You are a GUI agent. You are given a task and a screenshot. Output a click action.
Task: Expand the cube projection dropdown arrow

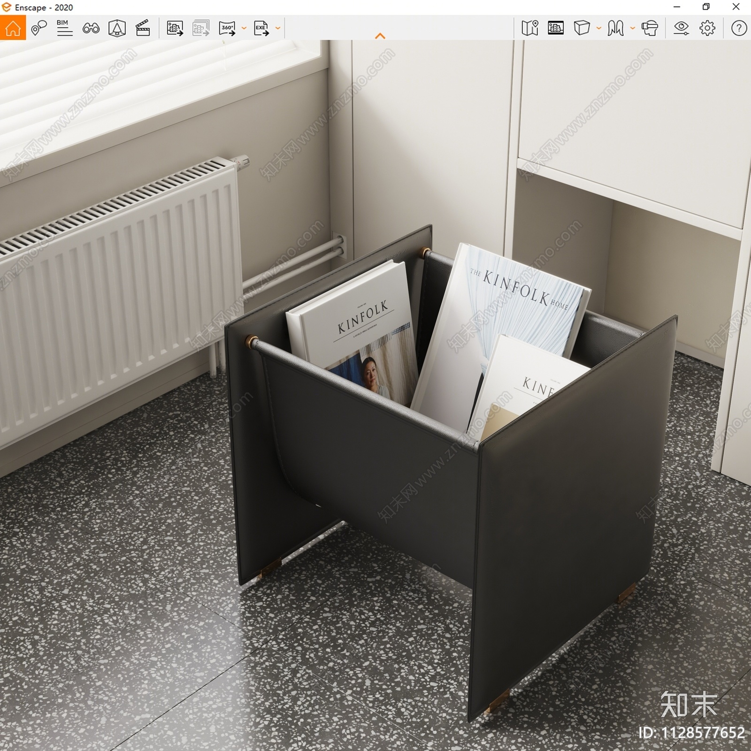point(598,28)
